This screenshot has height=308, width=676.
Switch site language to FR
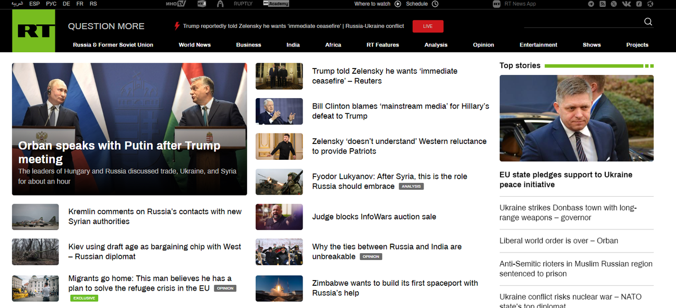(79, 4)
